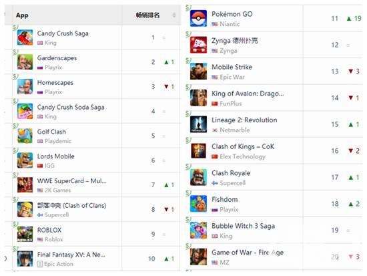
Task: Click the Zynga poker app icon
Action: (198, 45)
